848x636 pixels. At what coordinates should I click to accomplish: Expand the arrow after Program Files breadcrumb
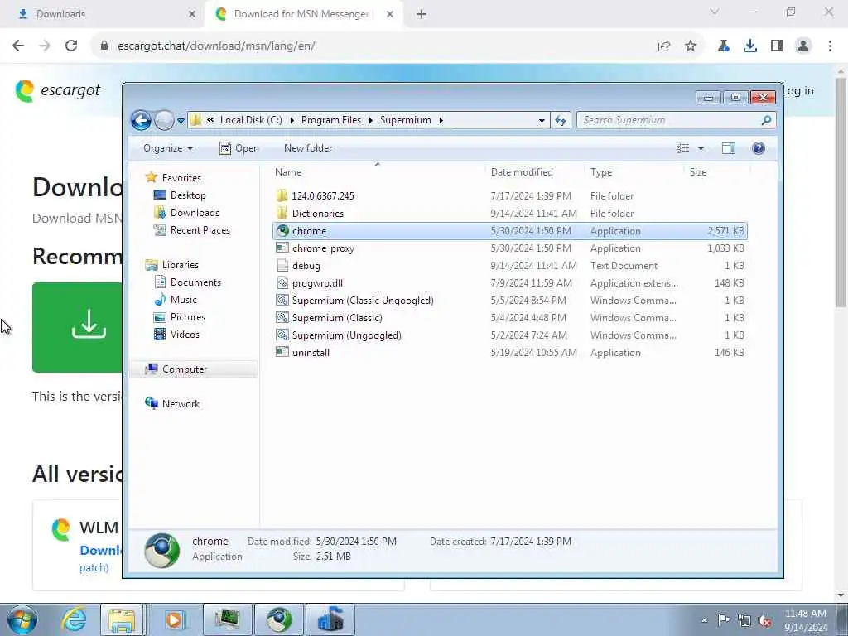click(x=371, y=120)
